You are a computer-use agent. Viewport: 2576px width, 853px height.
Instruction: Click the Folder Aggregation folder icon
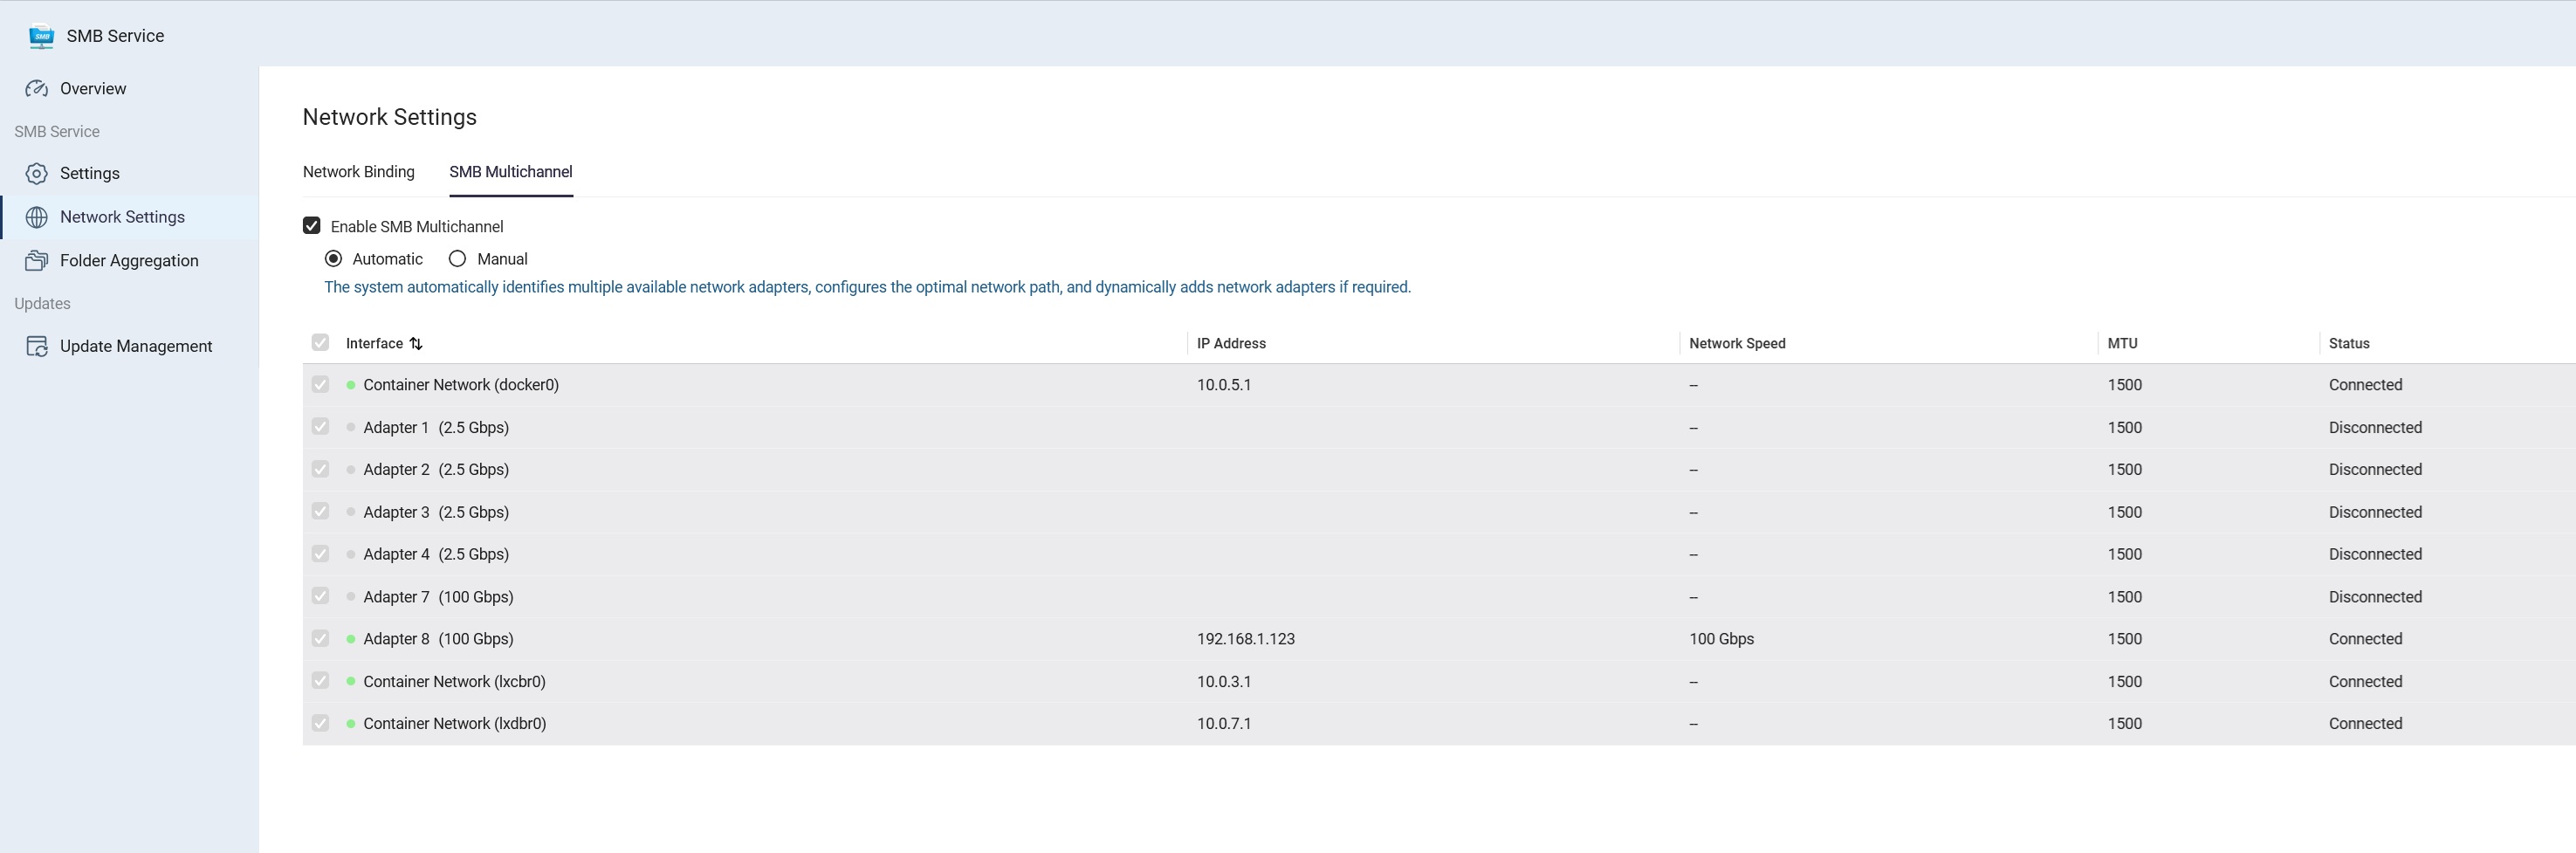tap(37, 261)
